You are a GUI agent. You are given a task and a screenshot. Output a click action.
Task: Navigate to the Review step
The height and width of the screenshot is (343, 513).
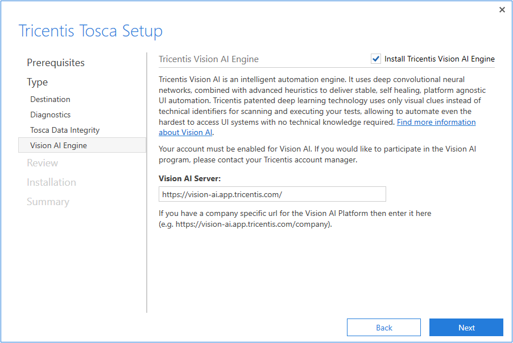click(x=42, y=163)
